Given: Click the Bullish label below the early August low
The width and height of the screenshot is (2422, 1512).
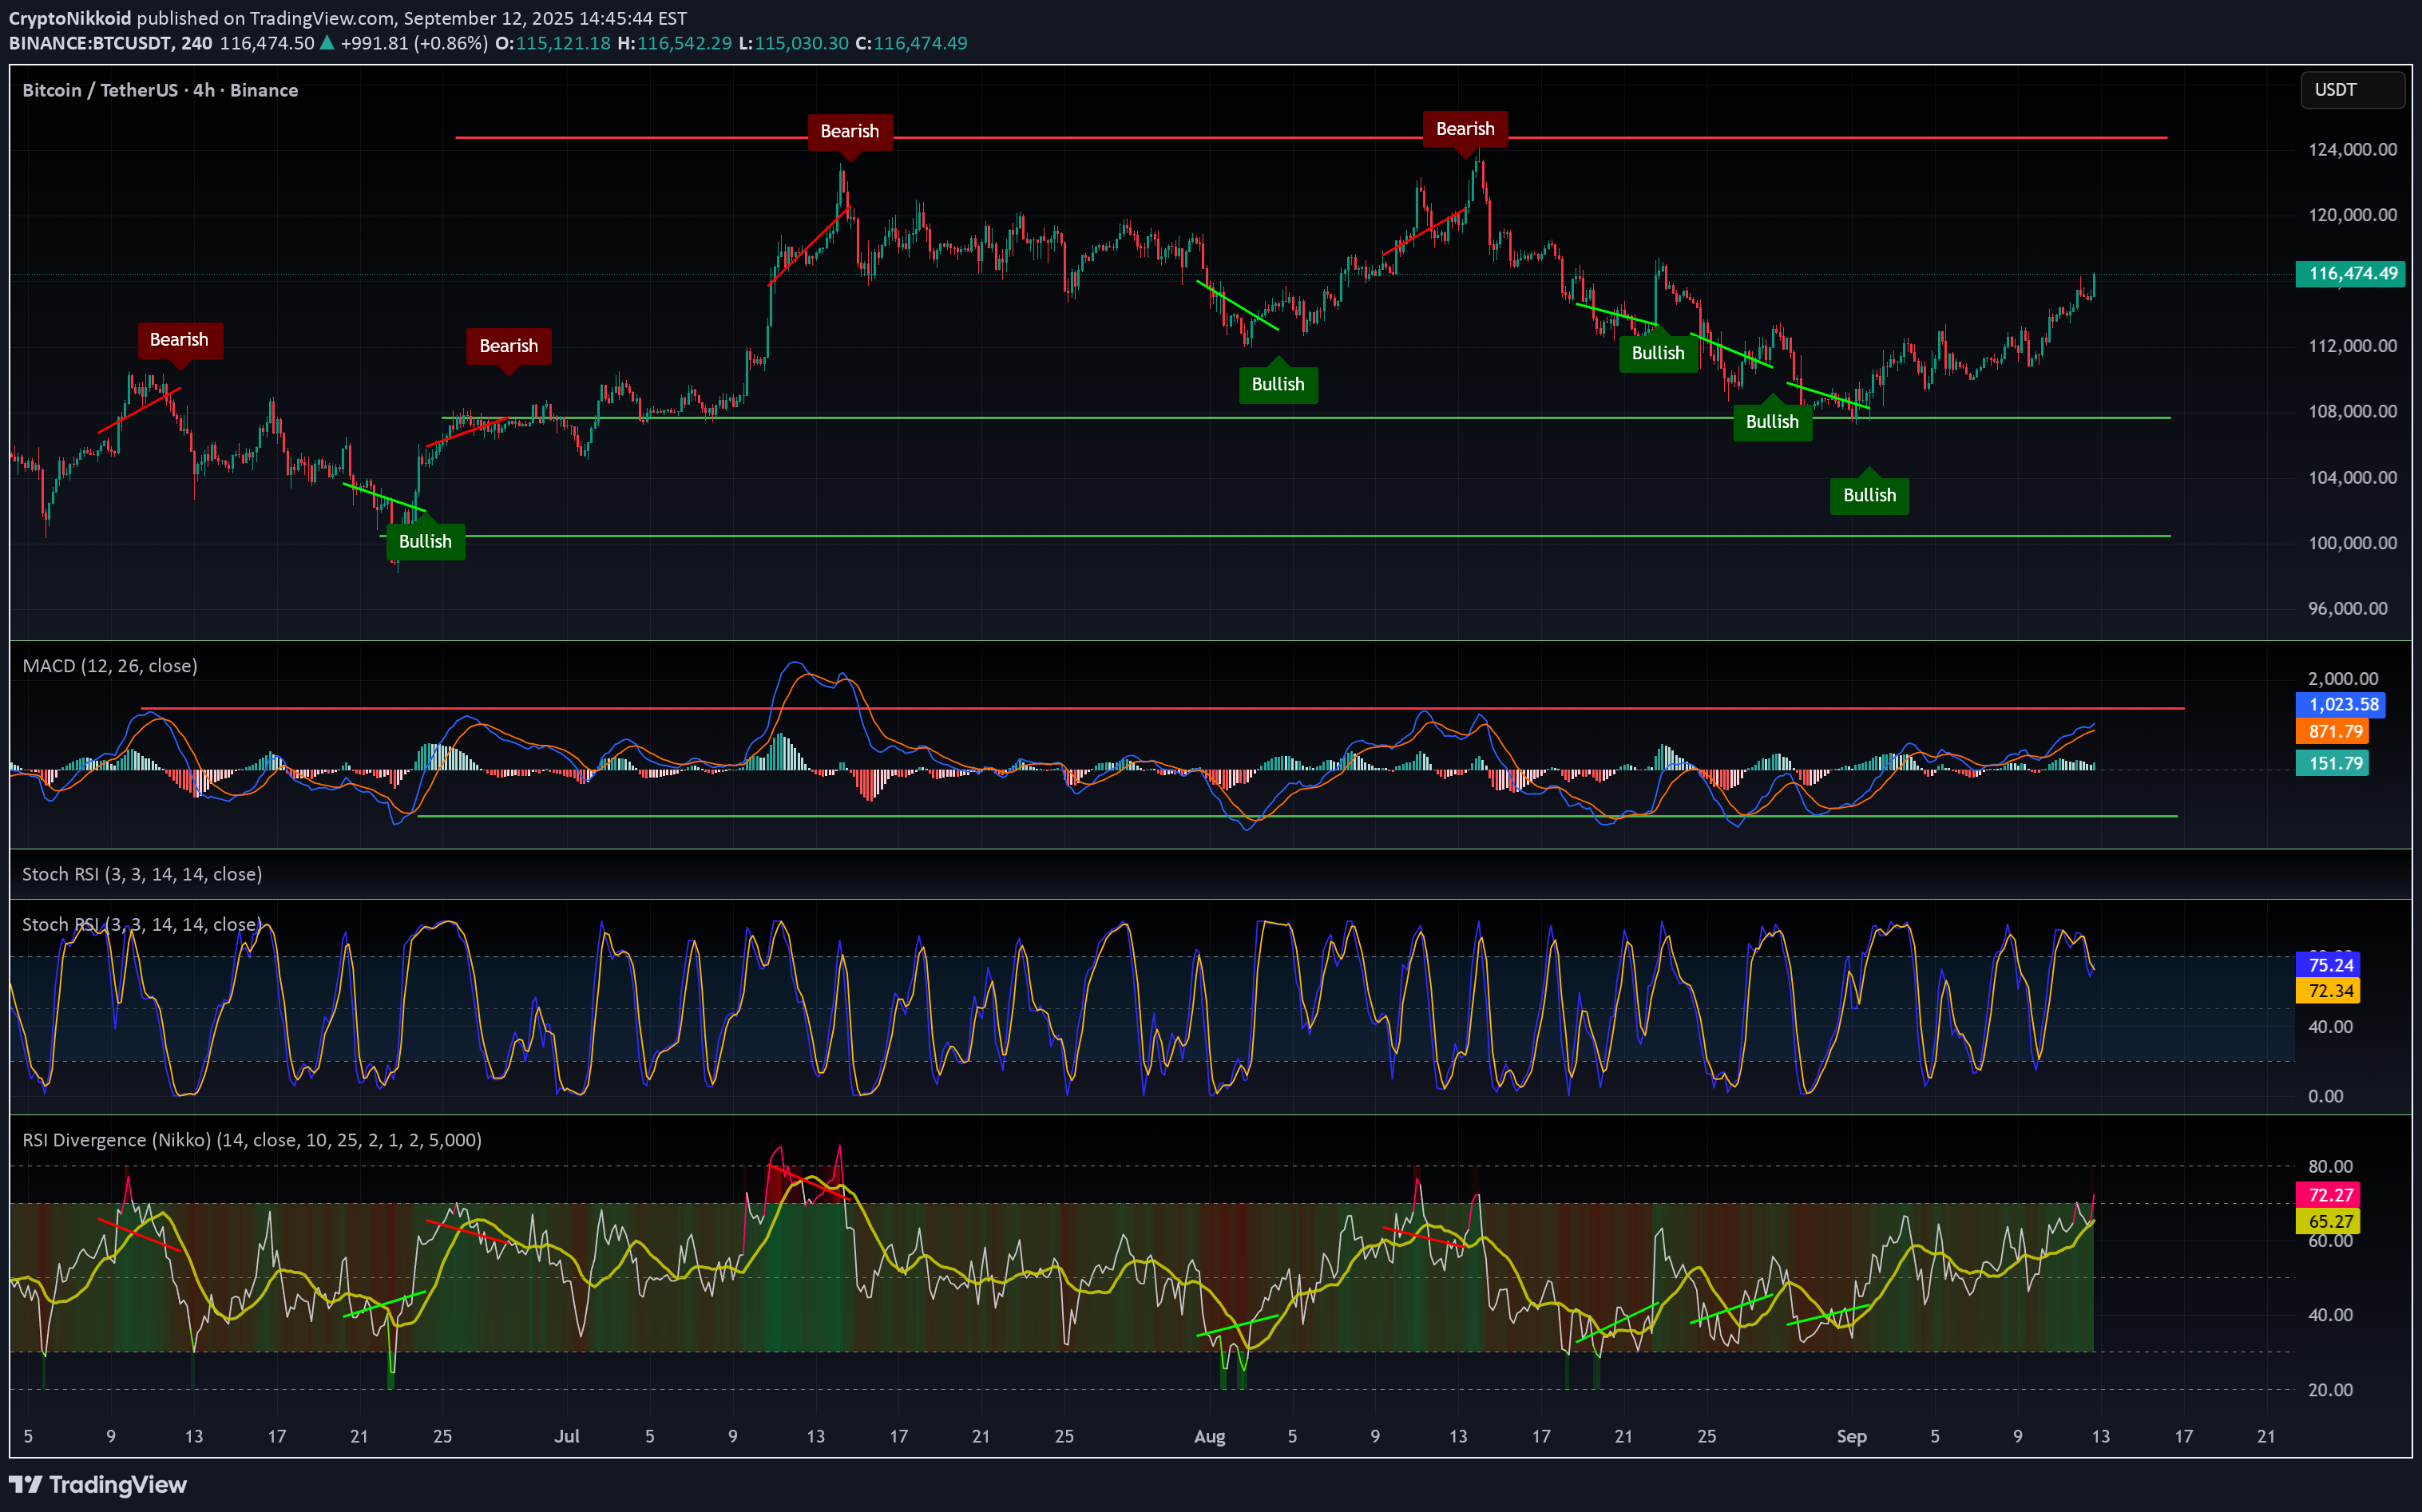Looking at the screenshot, I should point(1278,384).
